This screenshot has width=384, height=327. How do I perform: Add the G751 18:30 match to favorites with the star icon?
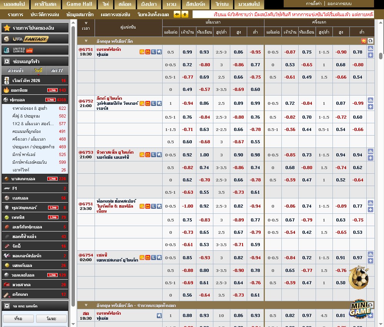pos(159,52)
